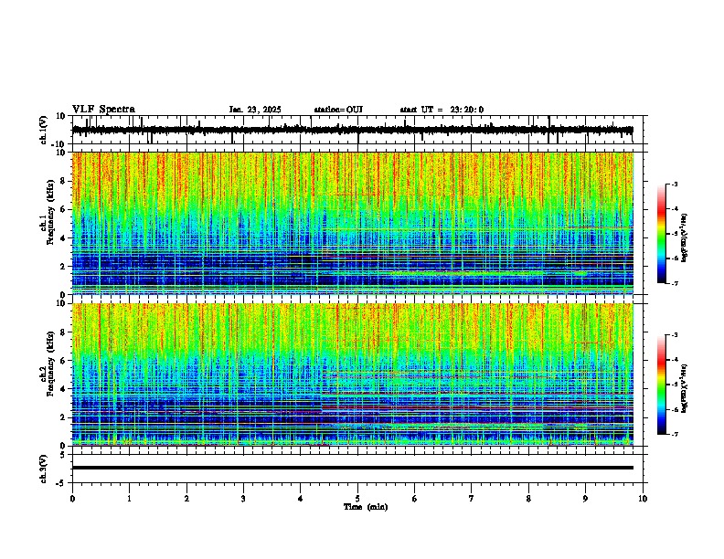
Task: Click the time-axis tick label "0"
Action: [x=72, y=499]
